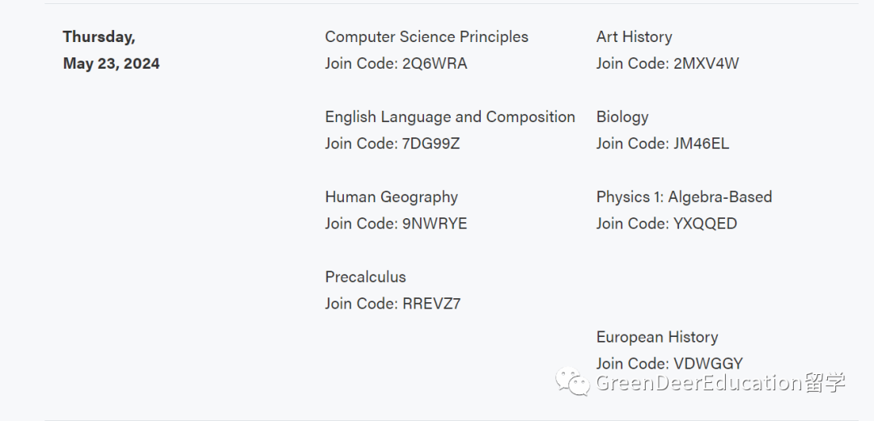
Task: Select the European History course title
Action: tap(657, 338)
